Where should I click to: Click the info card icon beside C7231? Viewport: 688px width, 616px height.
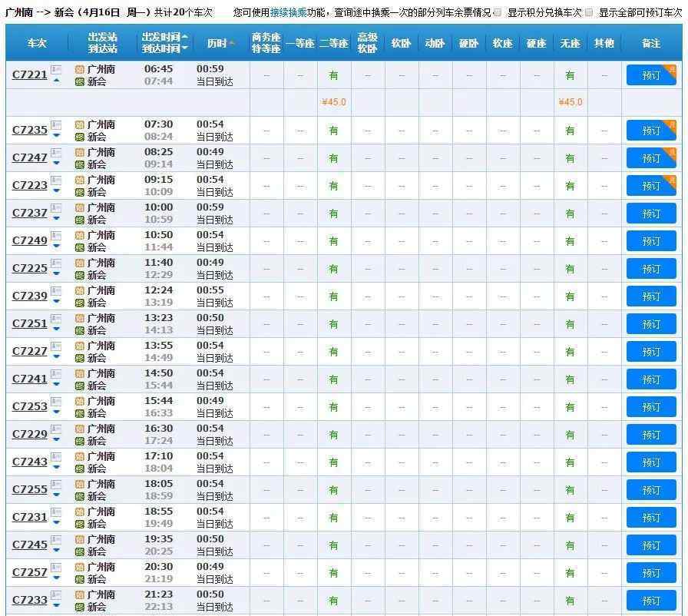56,512
